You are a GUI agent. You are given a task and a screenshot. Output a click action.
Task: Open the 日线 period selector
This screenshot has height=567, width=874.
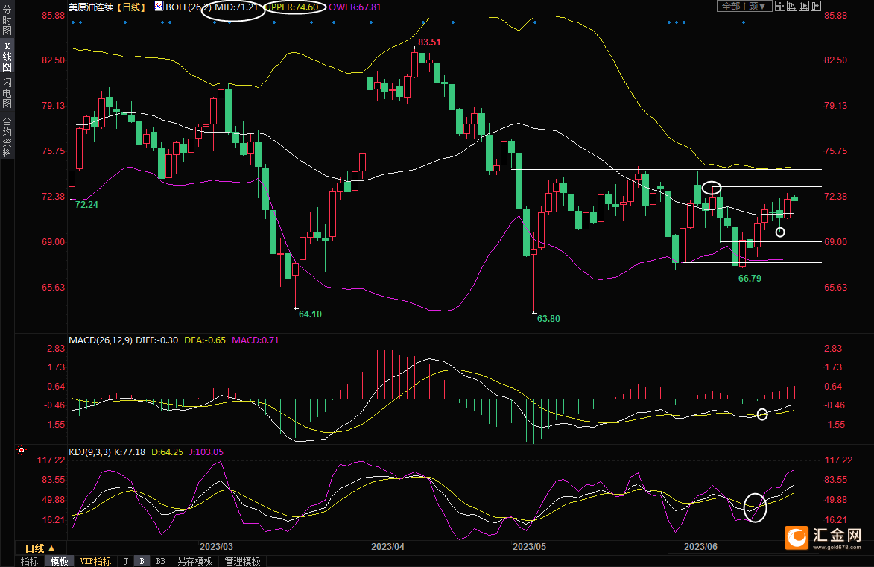(x=40, y=548)
